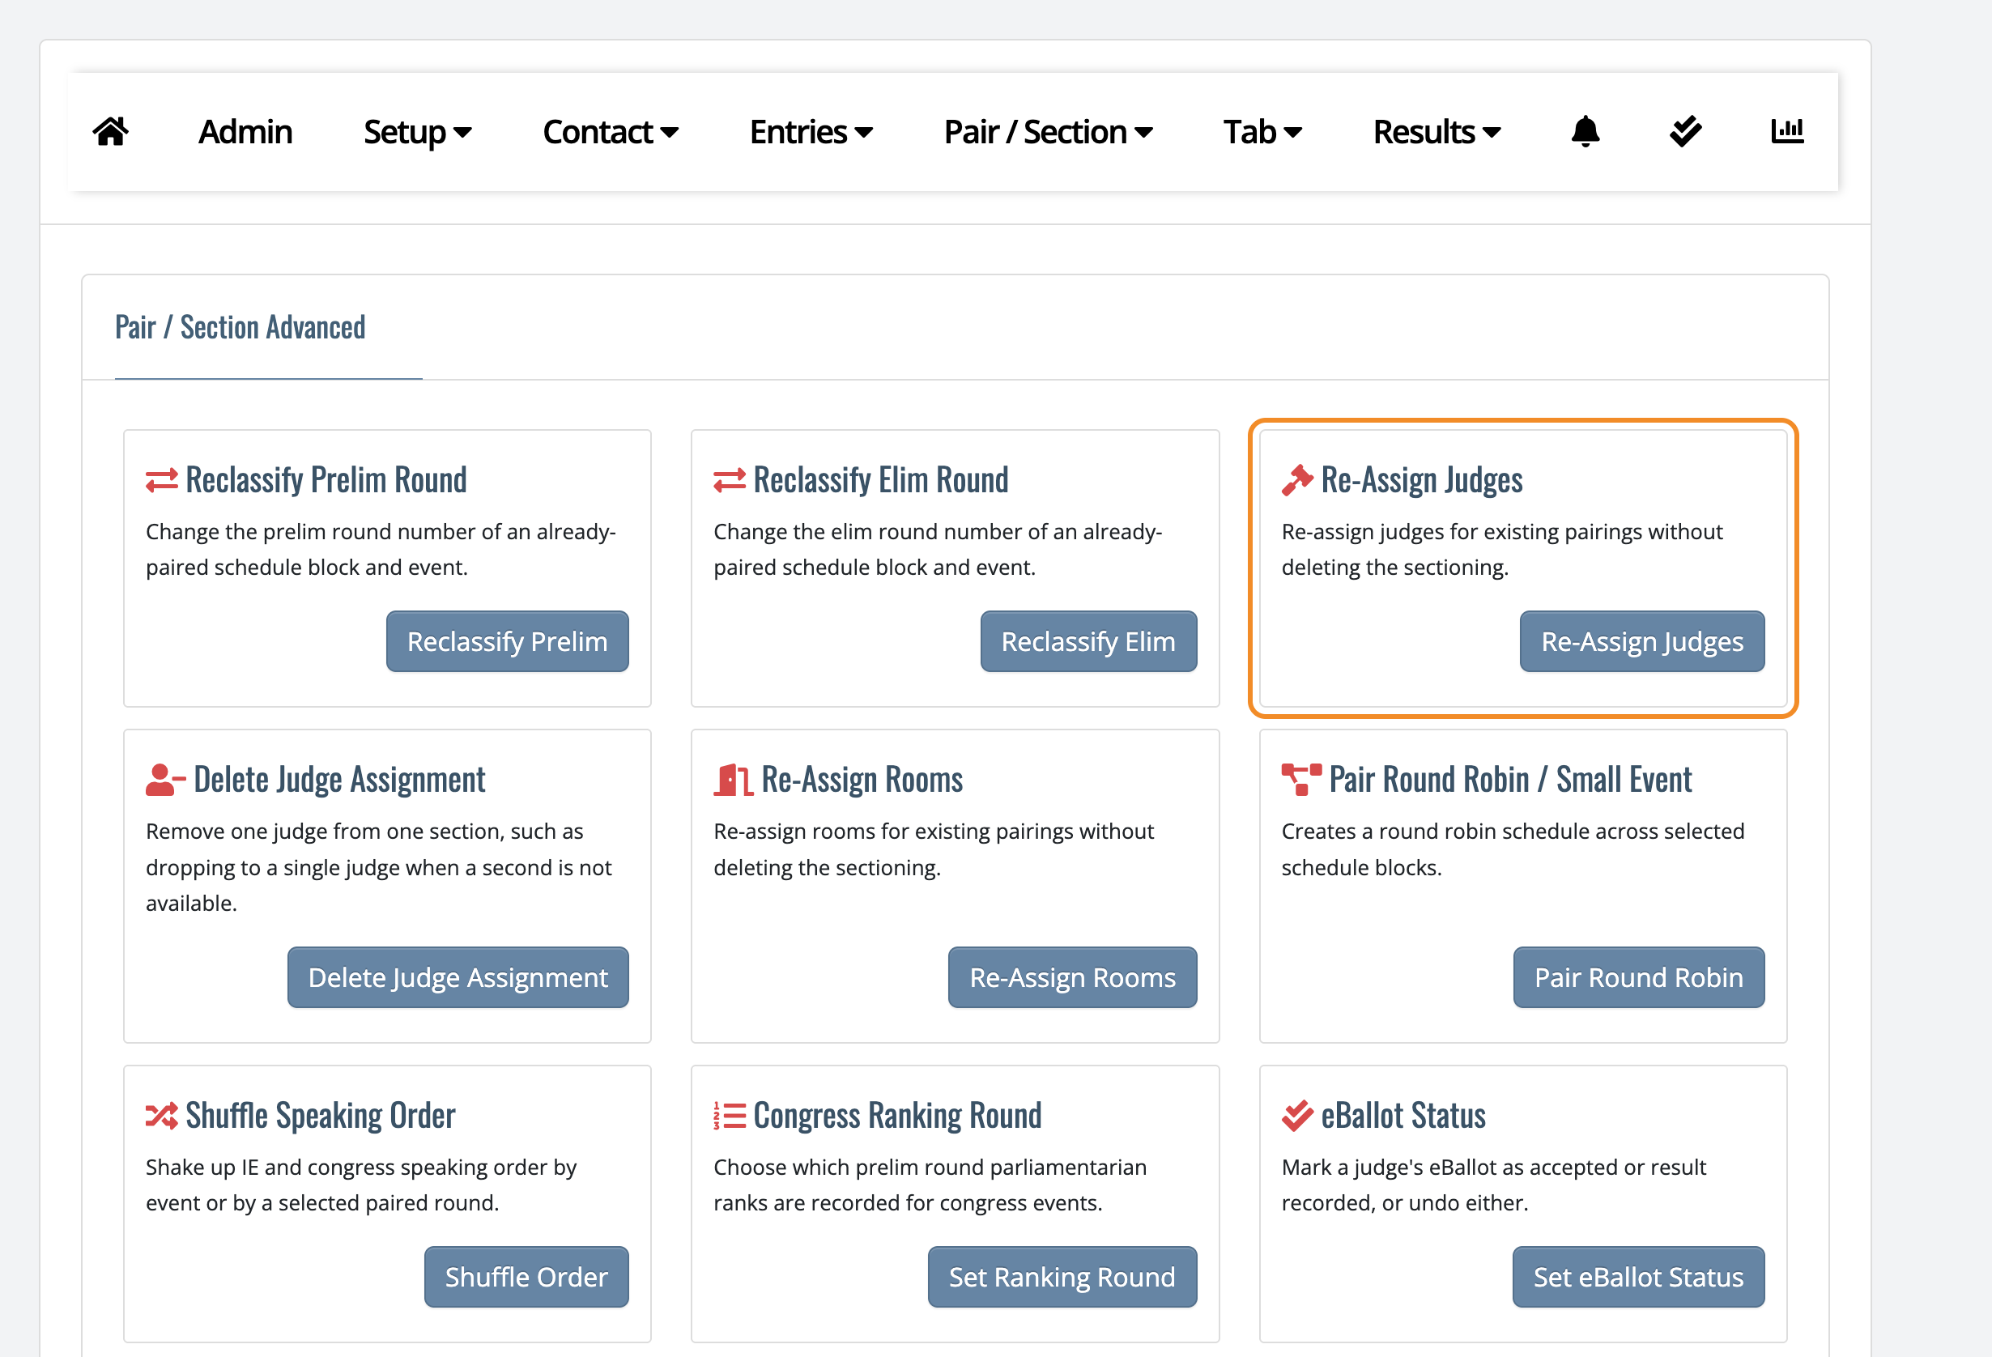Click the red check icon beside eBallot Status
This screenshot has height=1357, width=1992.
pyautogui.click(x=1297, y=1116)
